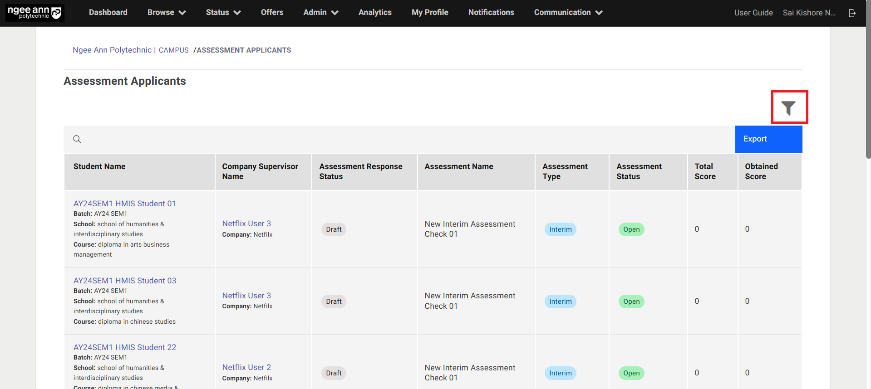This screenshot has width=871, height=389.
Task: Open the Offers page
Action: click(272, 13)
